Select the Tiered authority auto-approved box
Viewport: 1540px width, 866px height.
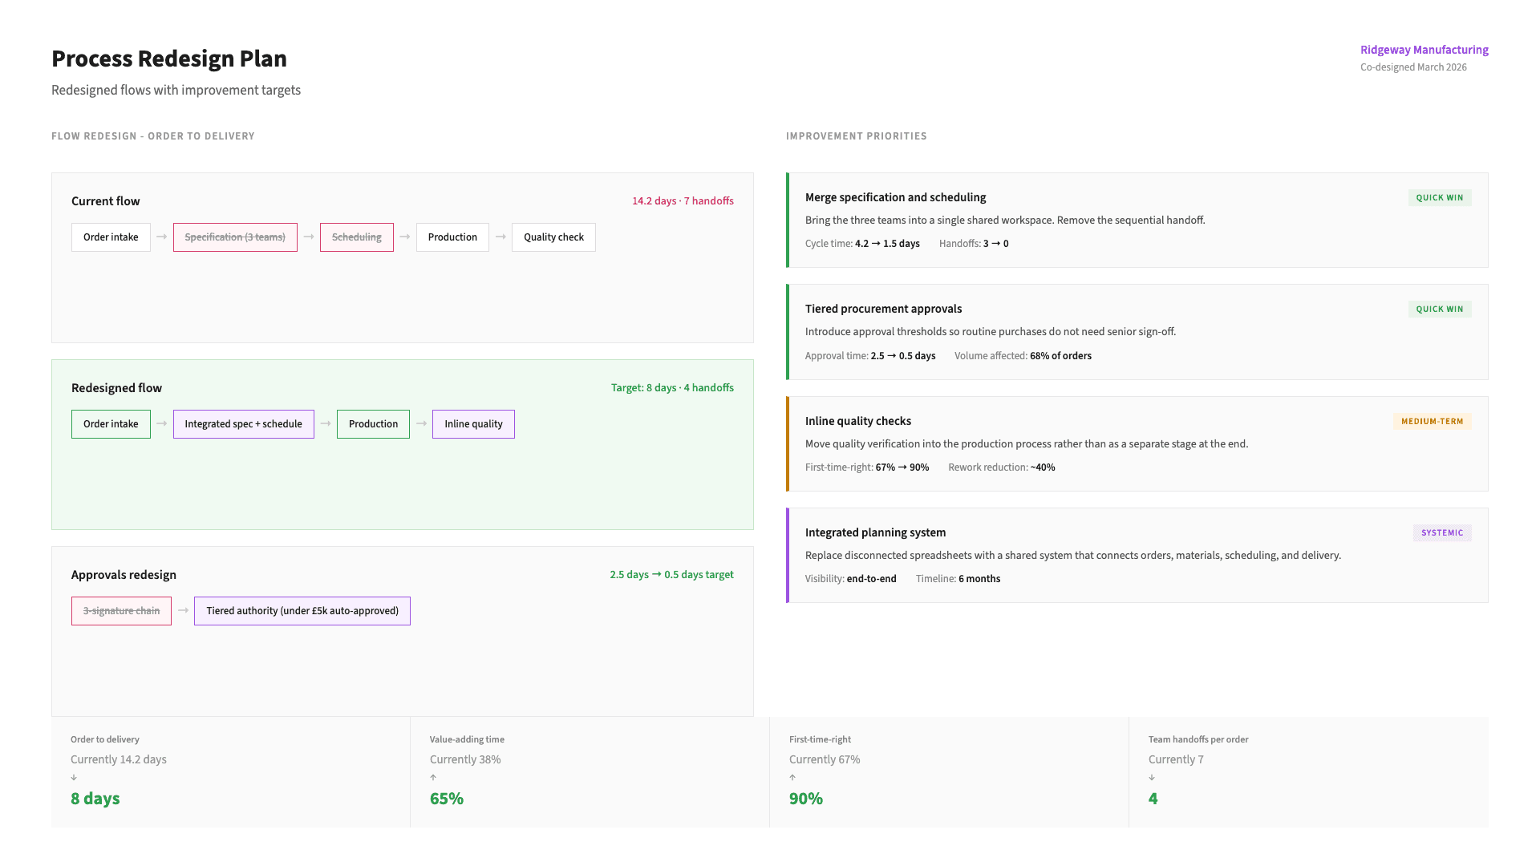coord(302,611)
